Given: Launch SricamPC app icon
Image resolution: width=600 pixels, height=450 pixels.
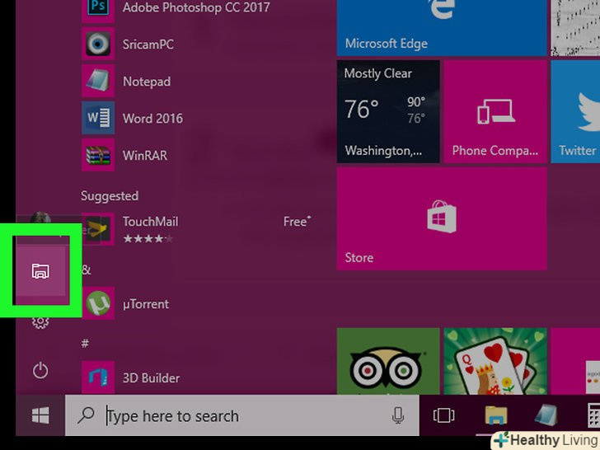Looking at the screenshot, I should [98, 44].
